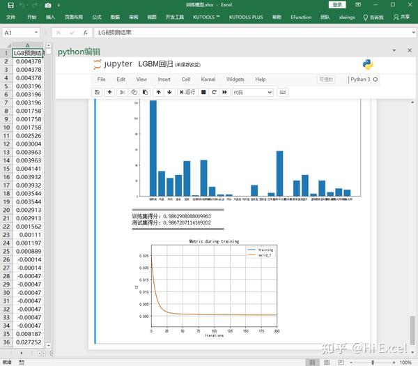Click the 登录 sign-in button
Viewport: 418px width, 366px height.
click(337, 5)
